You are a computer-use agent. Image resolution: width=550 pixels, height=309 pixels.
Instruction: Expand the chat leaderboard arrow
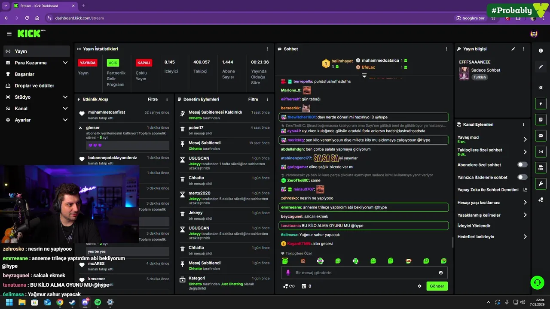point(364,76)
